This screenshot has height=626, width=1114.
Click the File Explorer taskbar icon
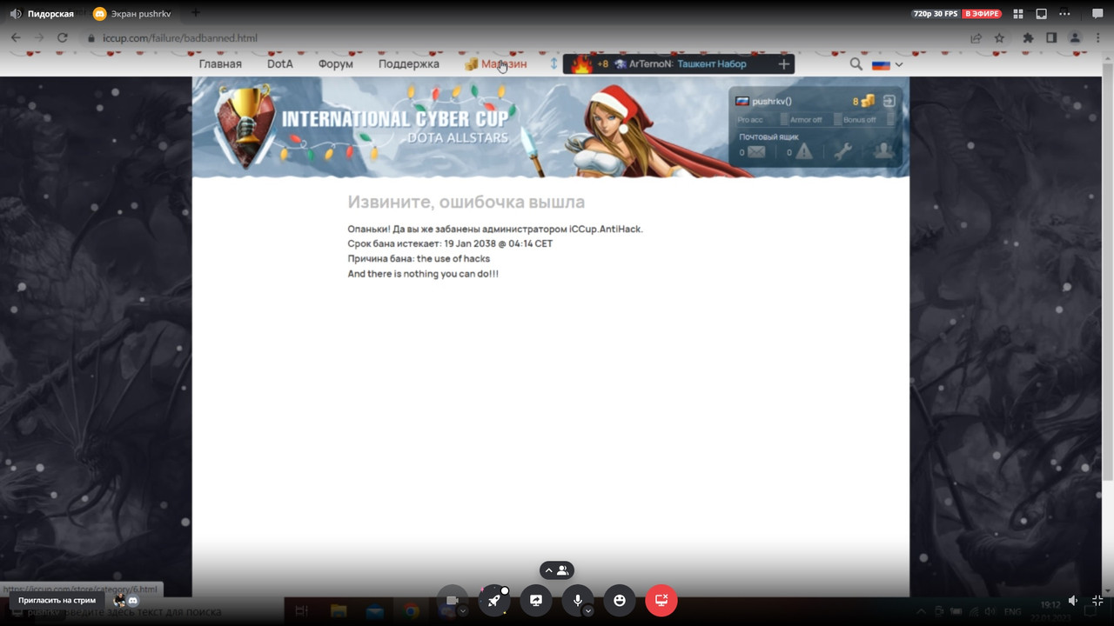pos(337,611)
